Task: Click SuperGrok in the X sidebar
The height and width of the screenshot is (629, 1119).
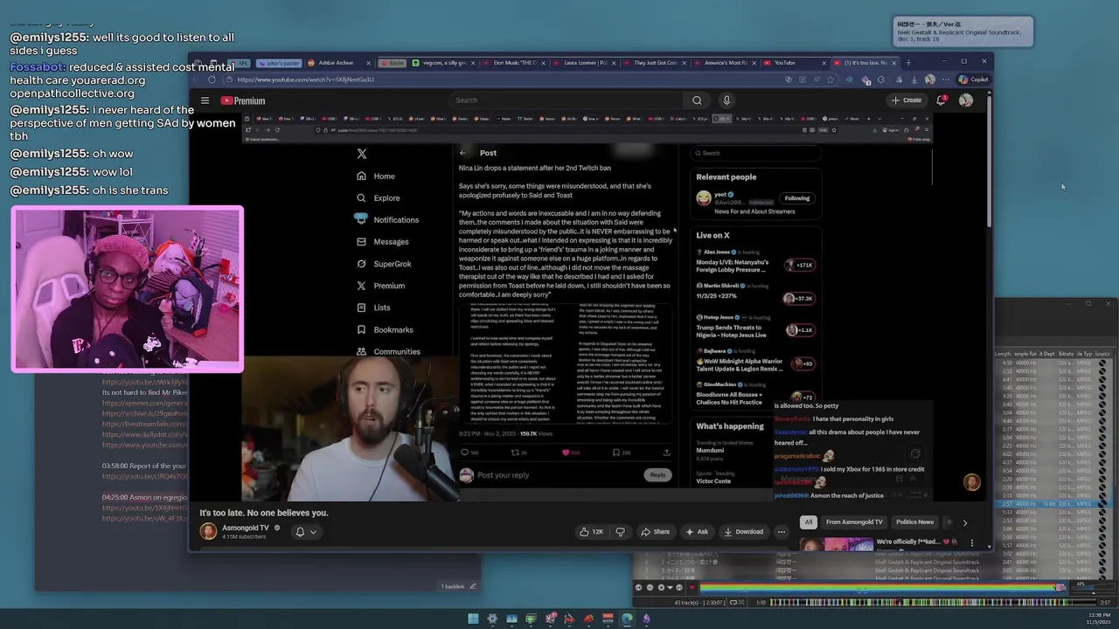Action: (x=384, y=263)
